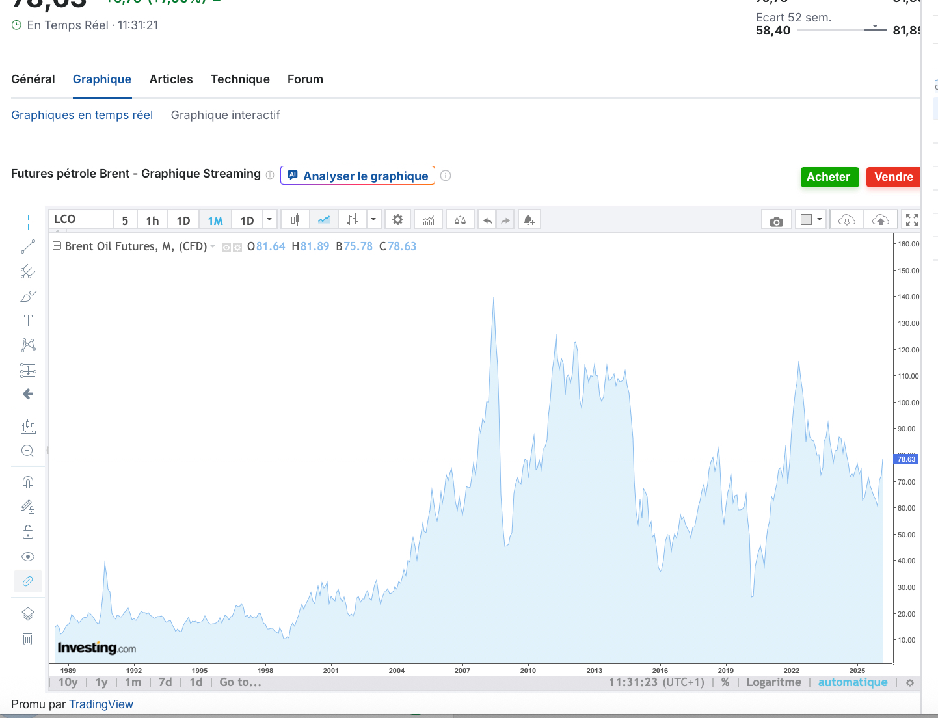Viewport: 938px width, 718px height.
Task: Select the Text annotation tool
Action: [28, 321]
